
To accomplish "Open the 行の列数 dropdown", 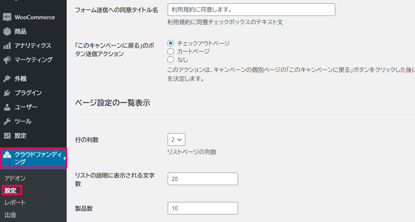I will tap(176, 139).
